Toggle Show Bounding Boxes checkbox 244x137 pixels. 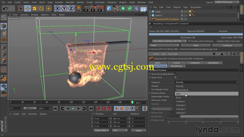[x=176, y=74]
